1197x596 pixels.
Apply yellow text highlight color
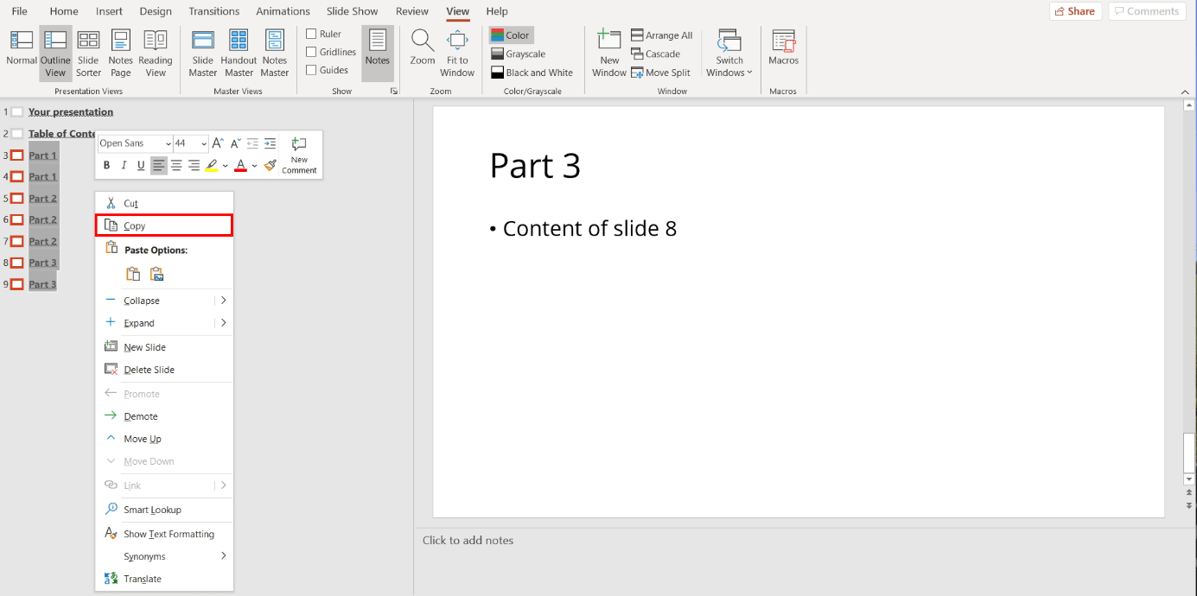212,165
